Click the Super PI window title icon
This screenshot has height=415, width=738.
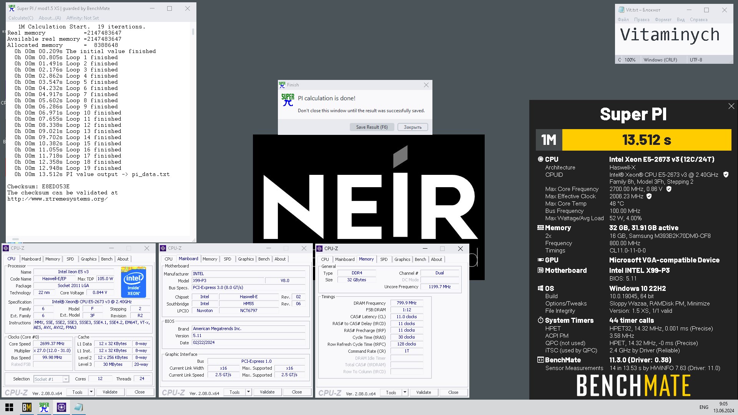[x=12, y=8]
